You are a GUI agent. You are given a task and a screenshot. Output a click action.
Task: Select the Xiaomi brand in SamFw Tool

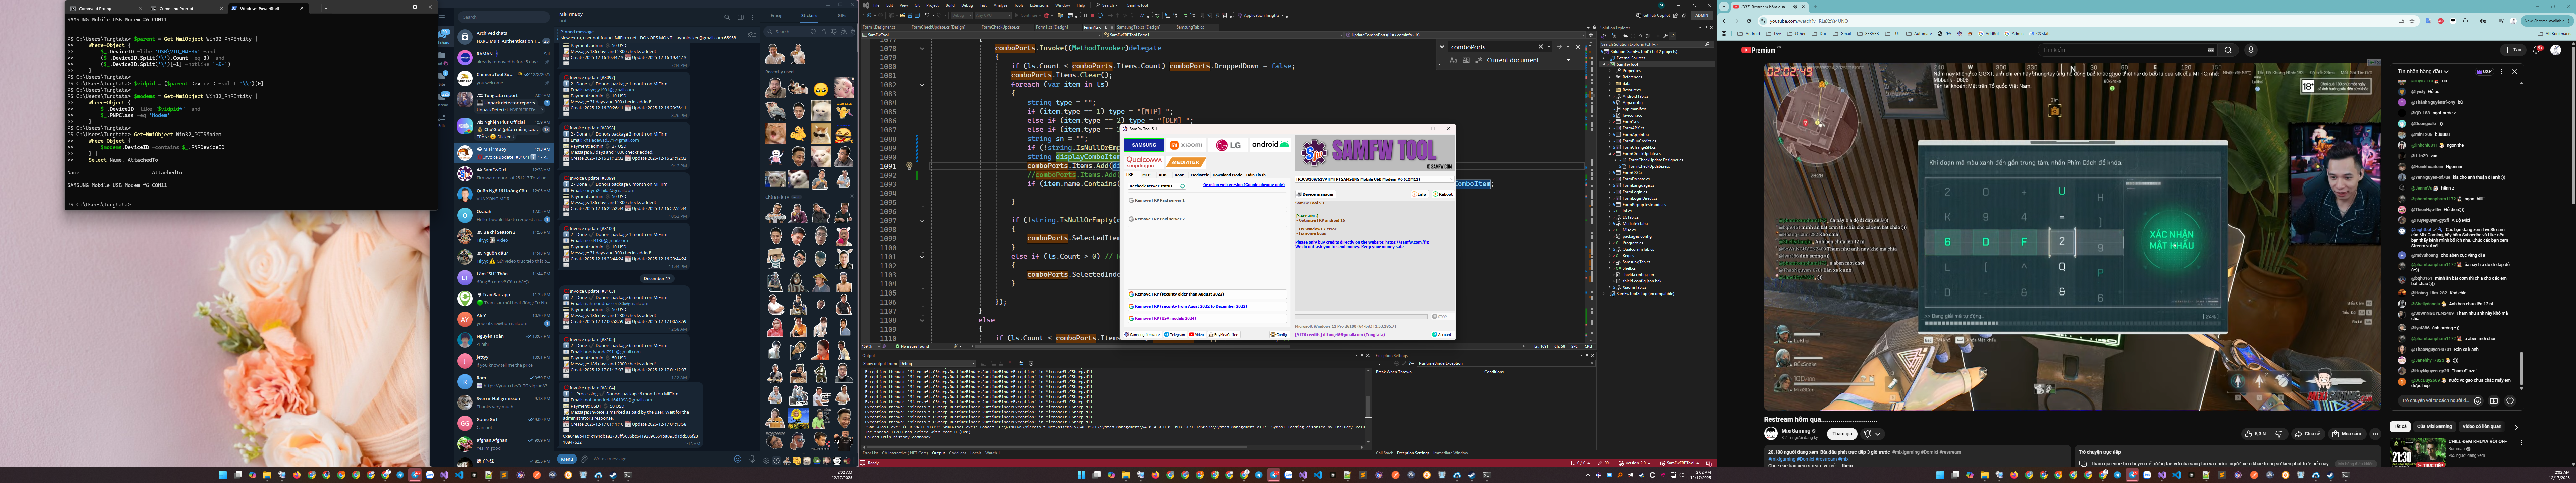coord(1186,145)
